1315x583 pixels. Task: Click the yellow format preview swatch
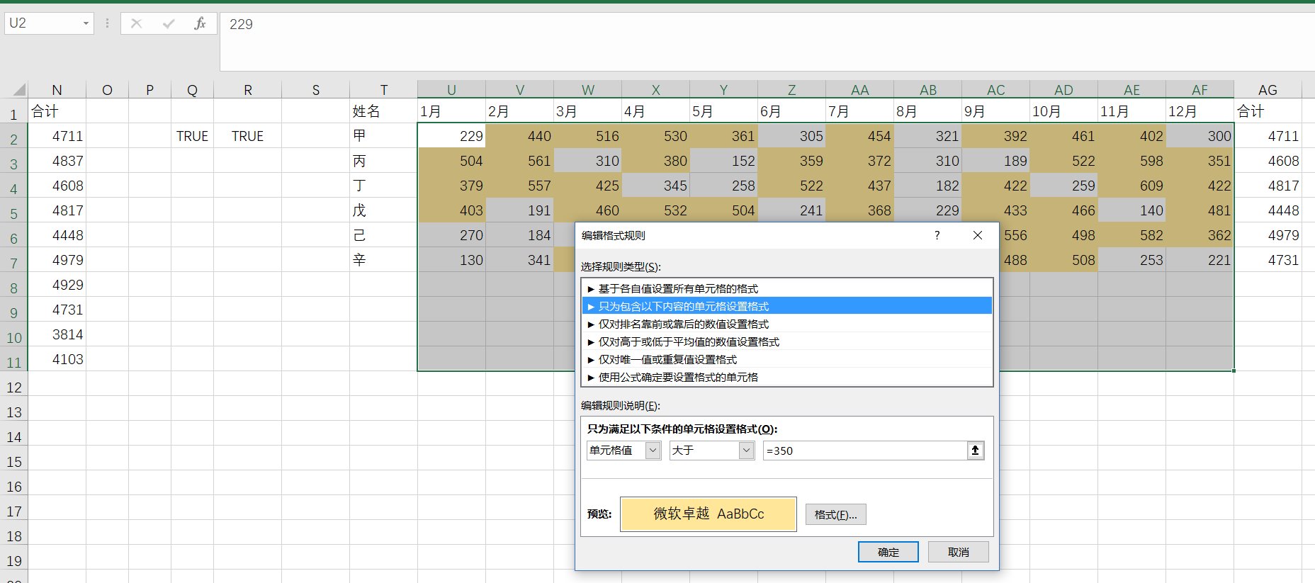point(708,514)
